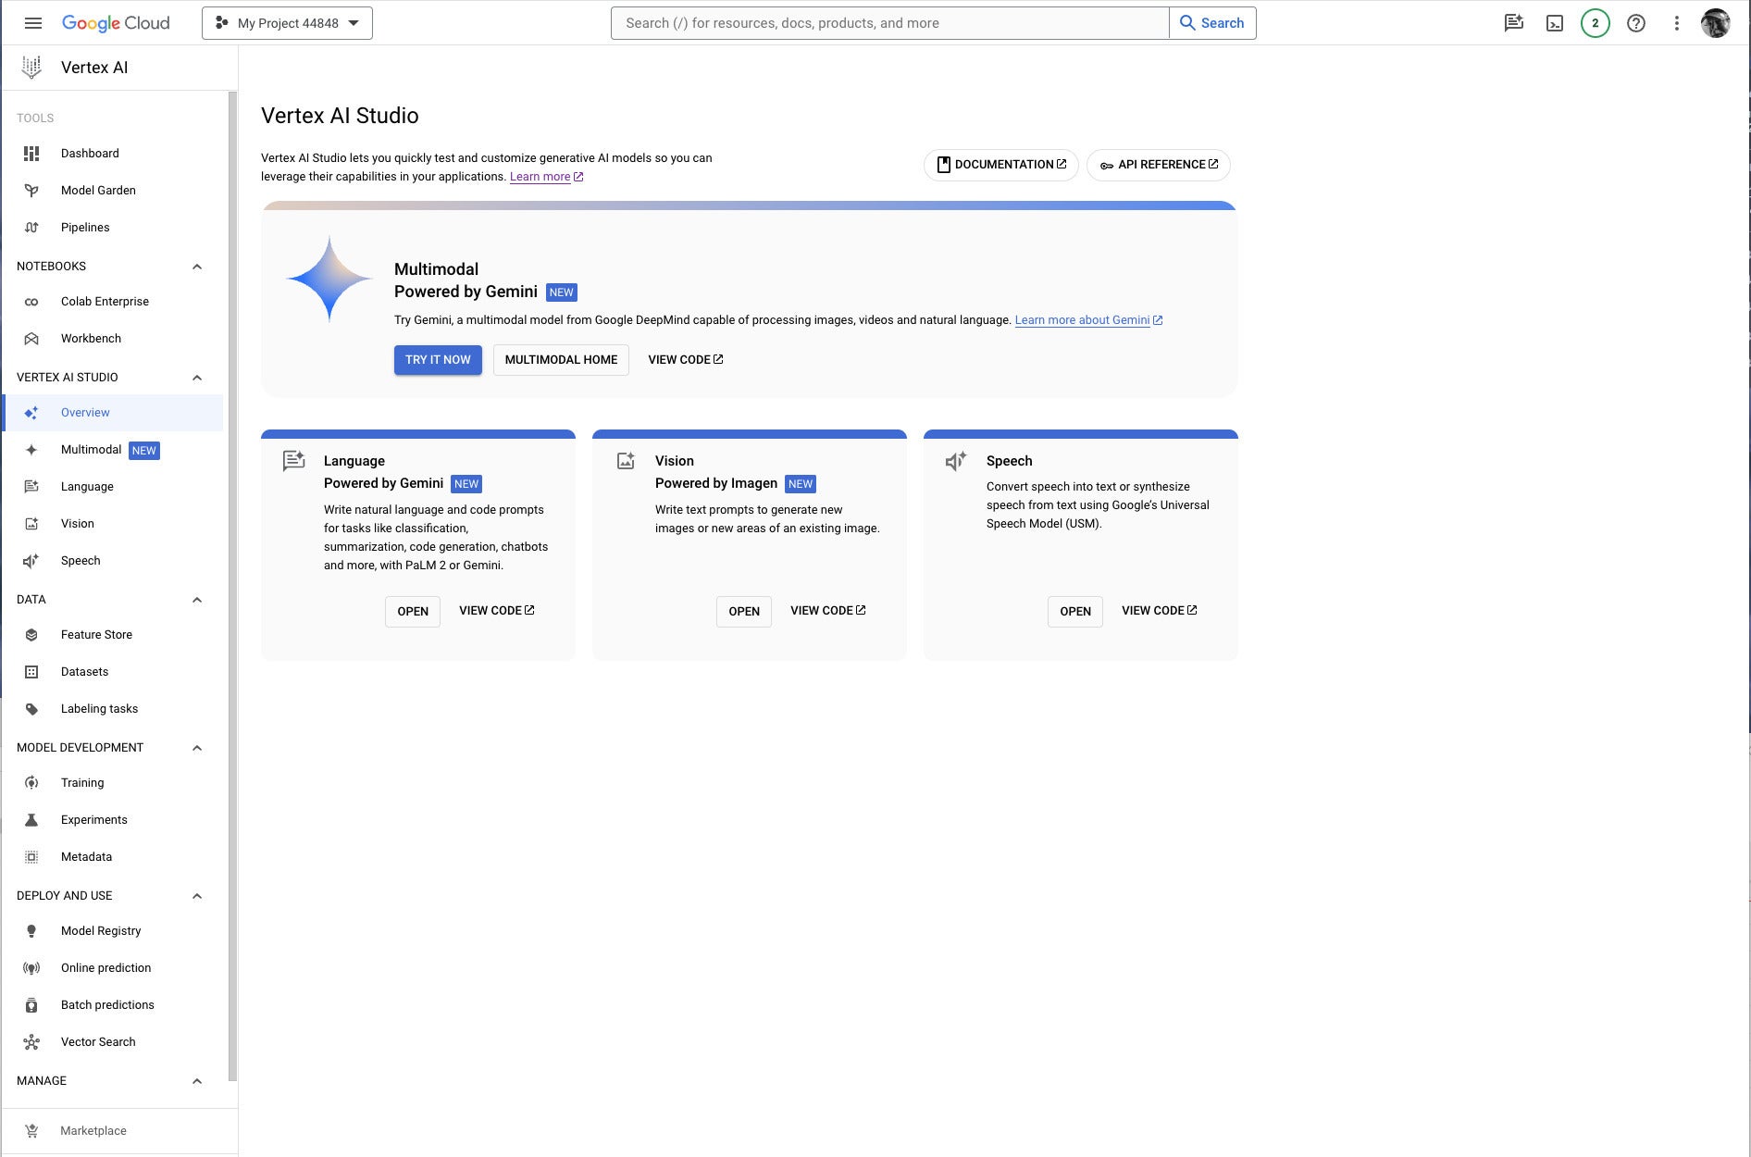Collapse the Data section
The width and height of the screenshot is (1751, 1157).
pos(197,600)
